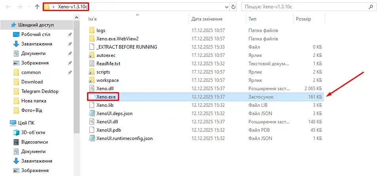Select the ReadMe.txt file icon
381x176 pixels.
pos(92,64)
